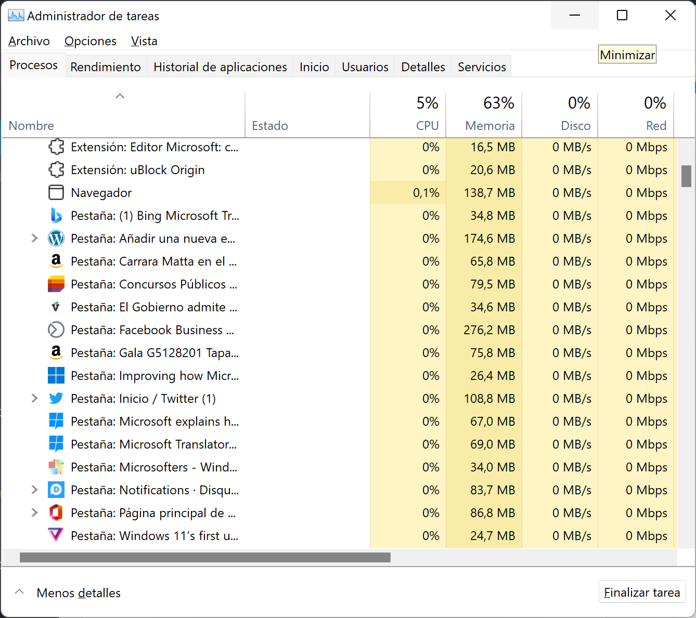The height and width of the screenshot is (618, 696).
Task: Sort by the Red column header
Action: pos(636,115)
